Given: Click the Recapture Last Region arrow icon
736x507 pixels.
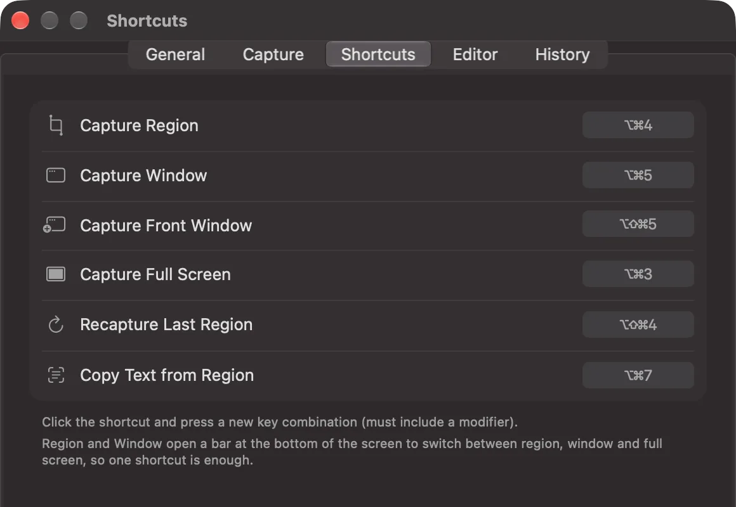Looking at the screenshot, I should (56, 324).
